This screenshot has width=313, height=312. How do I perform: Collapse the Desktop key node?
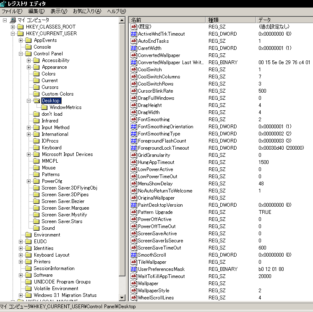[x=29, y=101]
